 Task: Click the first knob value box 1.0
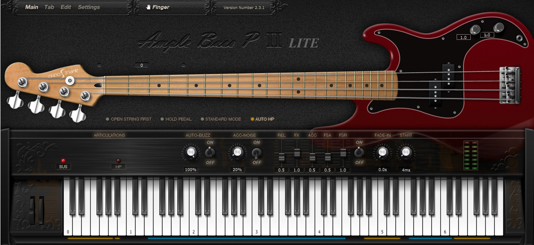(x=463, y=37)
